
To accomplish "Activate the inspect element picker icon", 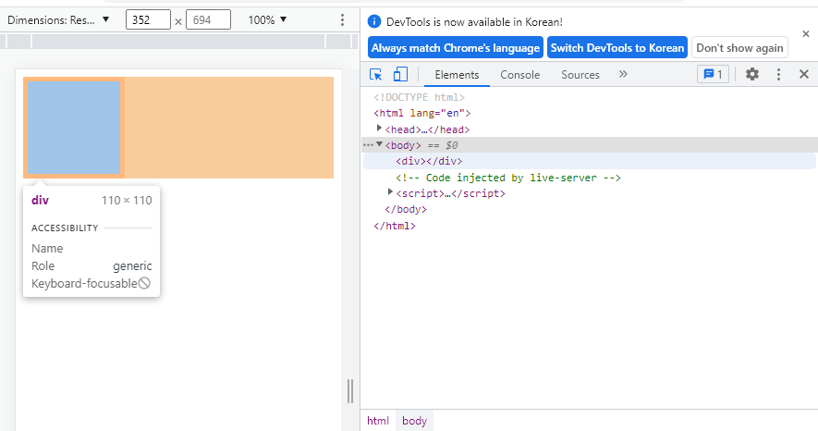I will [x=375, y=74].
